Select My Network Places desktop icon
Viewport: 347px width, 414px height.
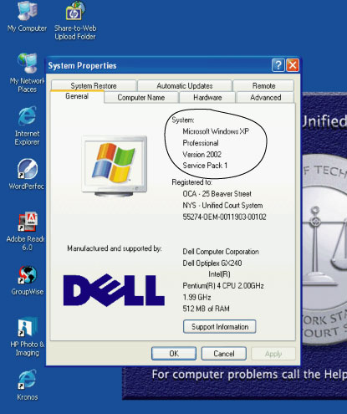28,73
